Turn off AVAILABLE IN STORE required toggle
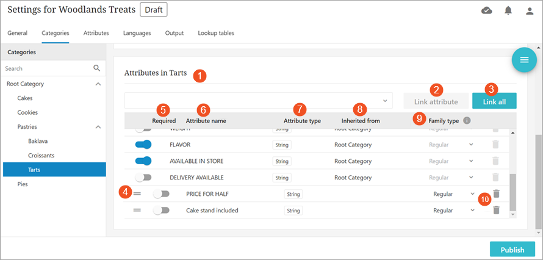 pos(143,161)
